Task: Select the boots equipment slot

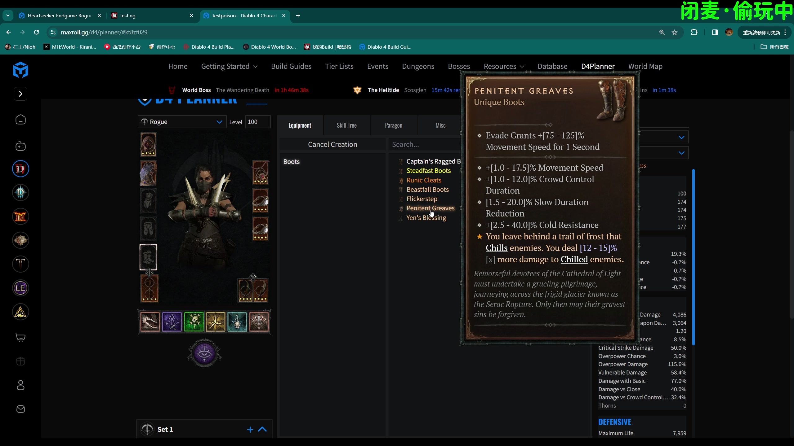Action: click(148, 257)
